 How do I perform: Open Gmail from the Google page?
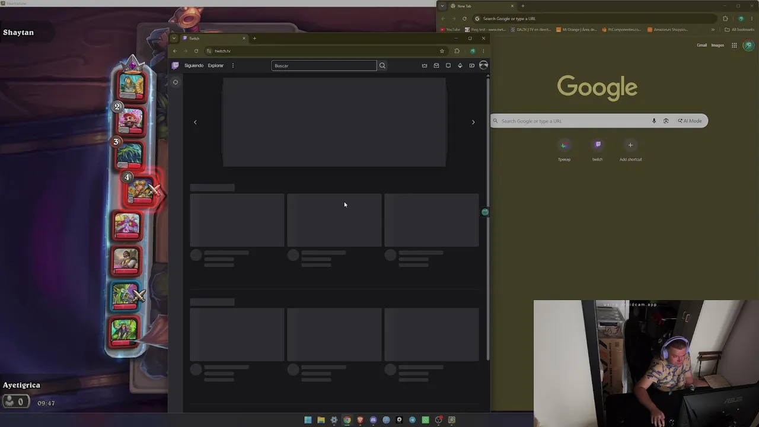(x=702, y=45)
